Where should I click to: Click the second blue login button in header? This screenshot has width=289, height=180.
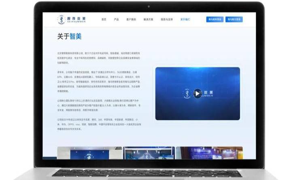[x=234, y=19]
